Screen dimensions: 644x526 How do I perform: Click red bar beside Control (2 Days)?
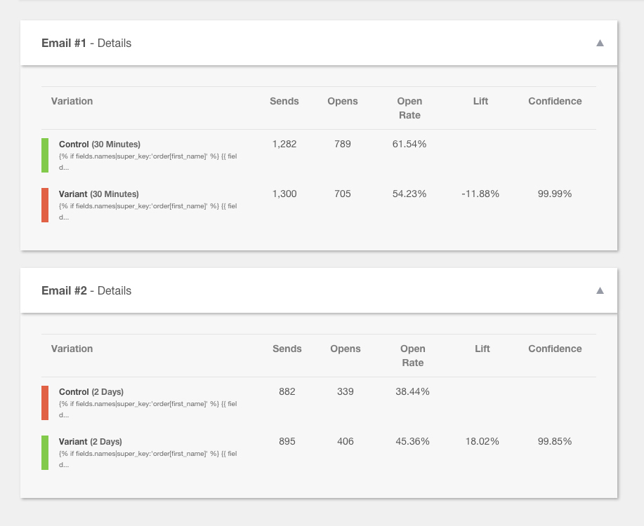45,403
